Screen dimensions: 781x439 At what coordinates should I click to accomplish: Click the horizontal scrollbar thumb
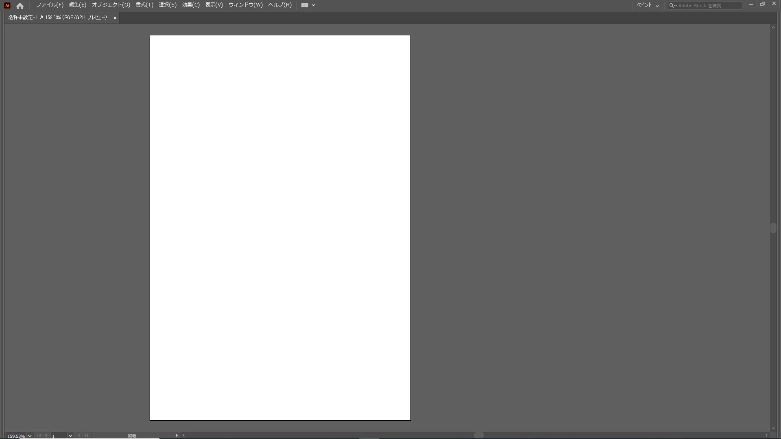(479, 435)
